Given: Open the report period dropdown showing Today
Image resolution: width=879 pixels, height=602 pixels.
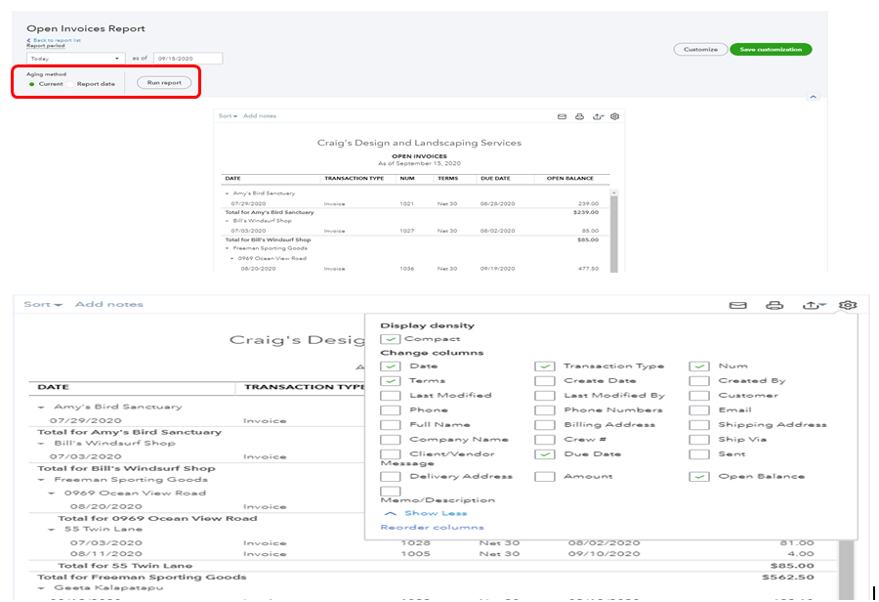Looking at the screenshot, I should [75, 59].
